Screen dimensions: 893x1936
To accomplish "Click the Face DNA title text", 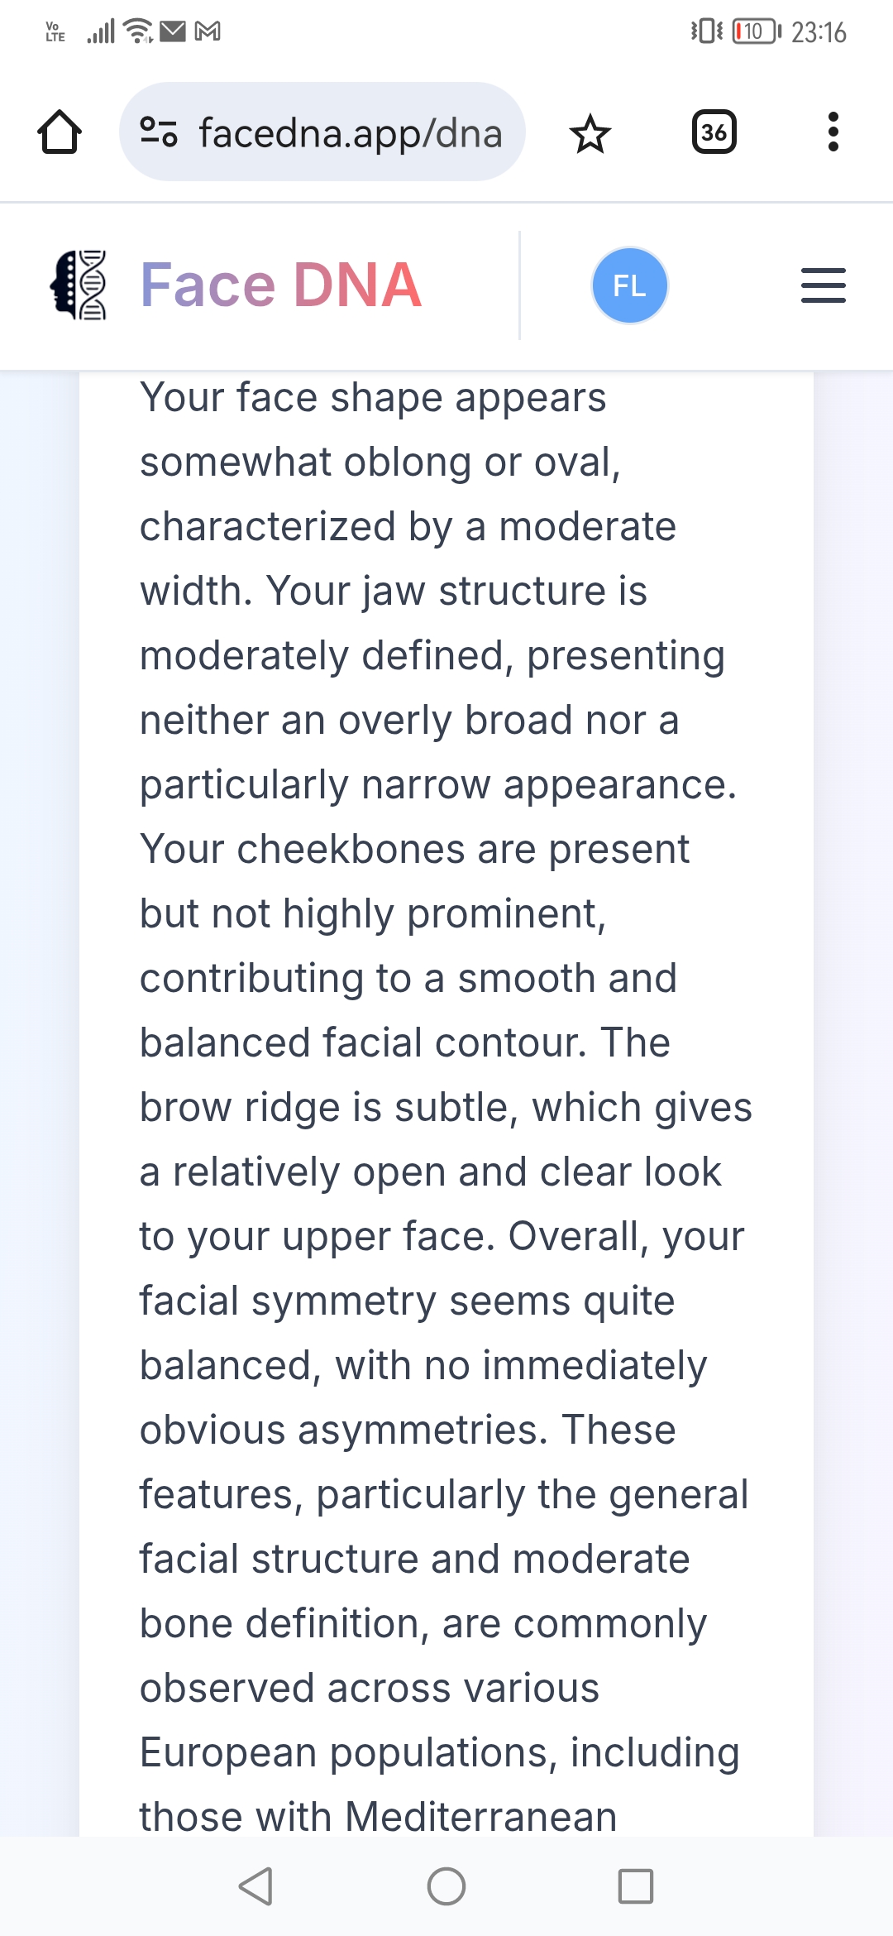I will click(281, 285).
